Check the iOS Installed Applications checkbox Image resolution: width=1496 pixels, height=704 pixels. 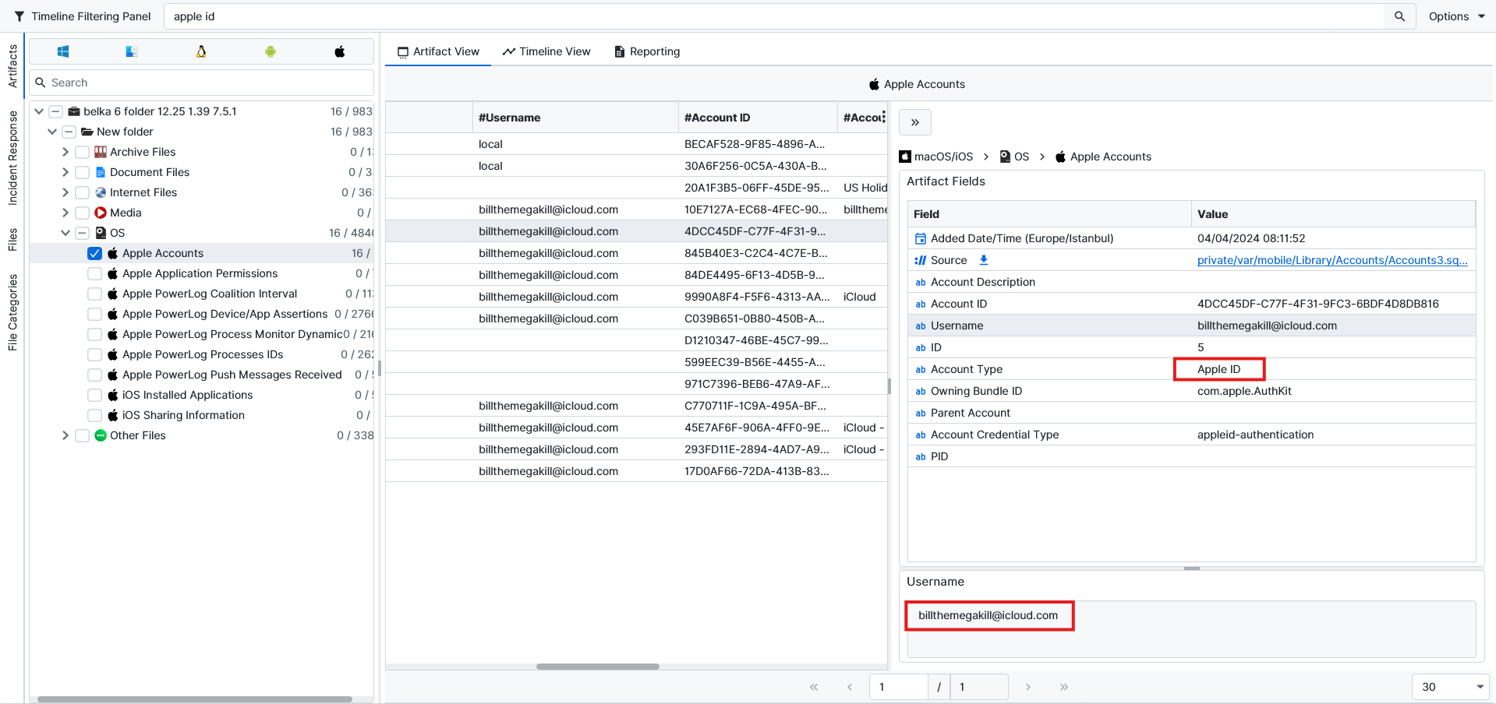pos(95,395)
